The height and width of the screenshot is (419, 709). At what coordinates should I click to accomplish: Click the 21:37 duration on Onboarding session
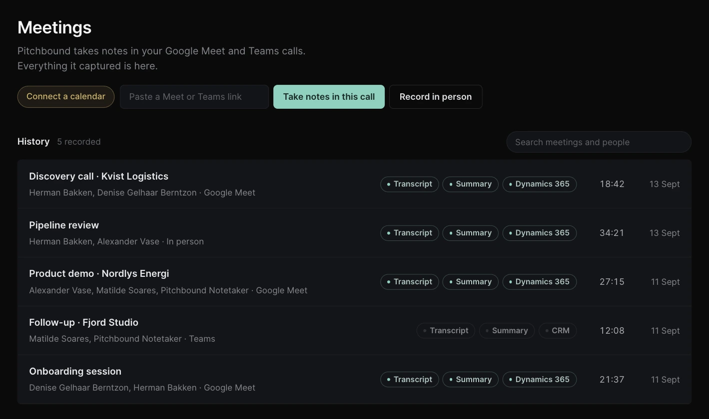coord(612,380)
